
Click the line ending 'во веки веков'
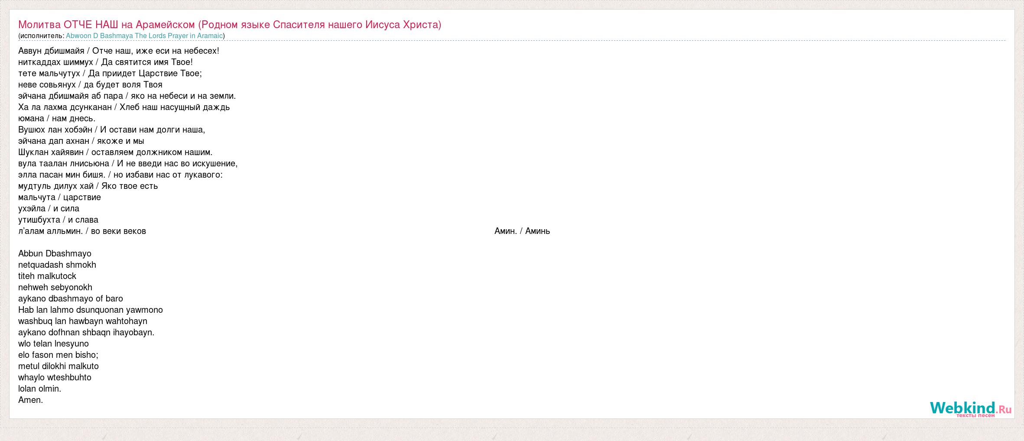(82, 231)
